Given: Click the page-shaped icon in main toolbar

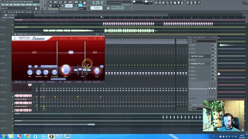Looking at the screenshot, I should 175,2.
